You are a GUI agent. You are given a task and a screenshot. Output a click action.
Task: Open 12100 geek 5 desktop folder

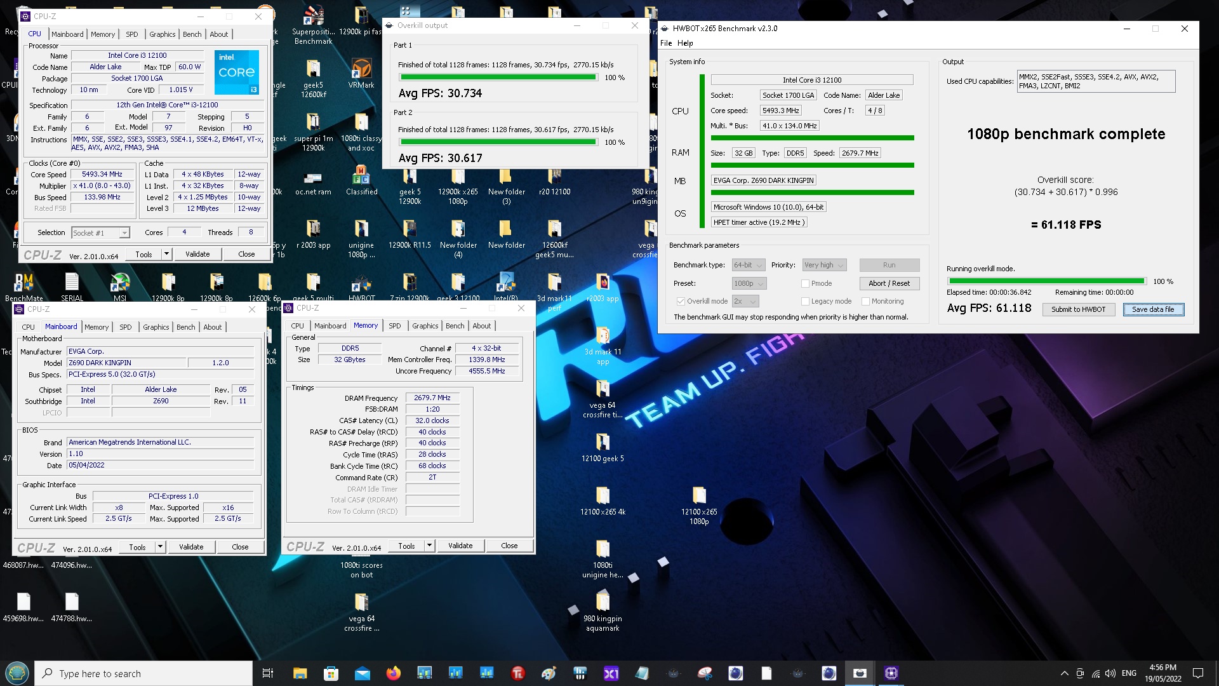[x=603, y=447]
